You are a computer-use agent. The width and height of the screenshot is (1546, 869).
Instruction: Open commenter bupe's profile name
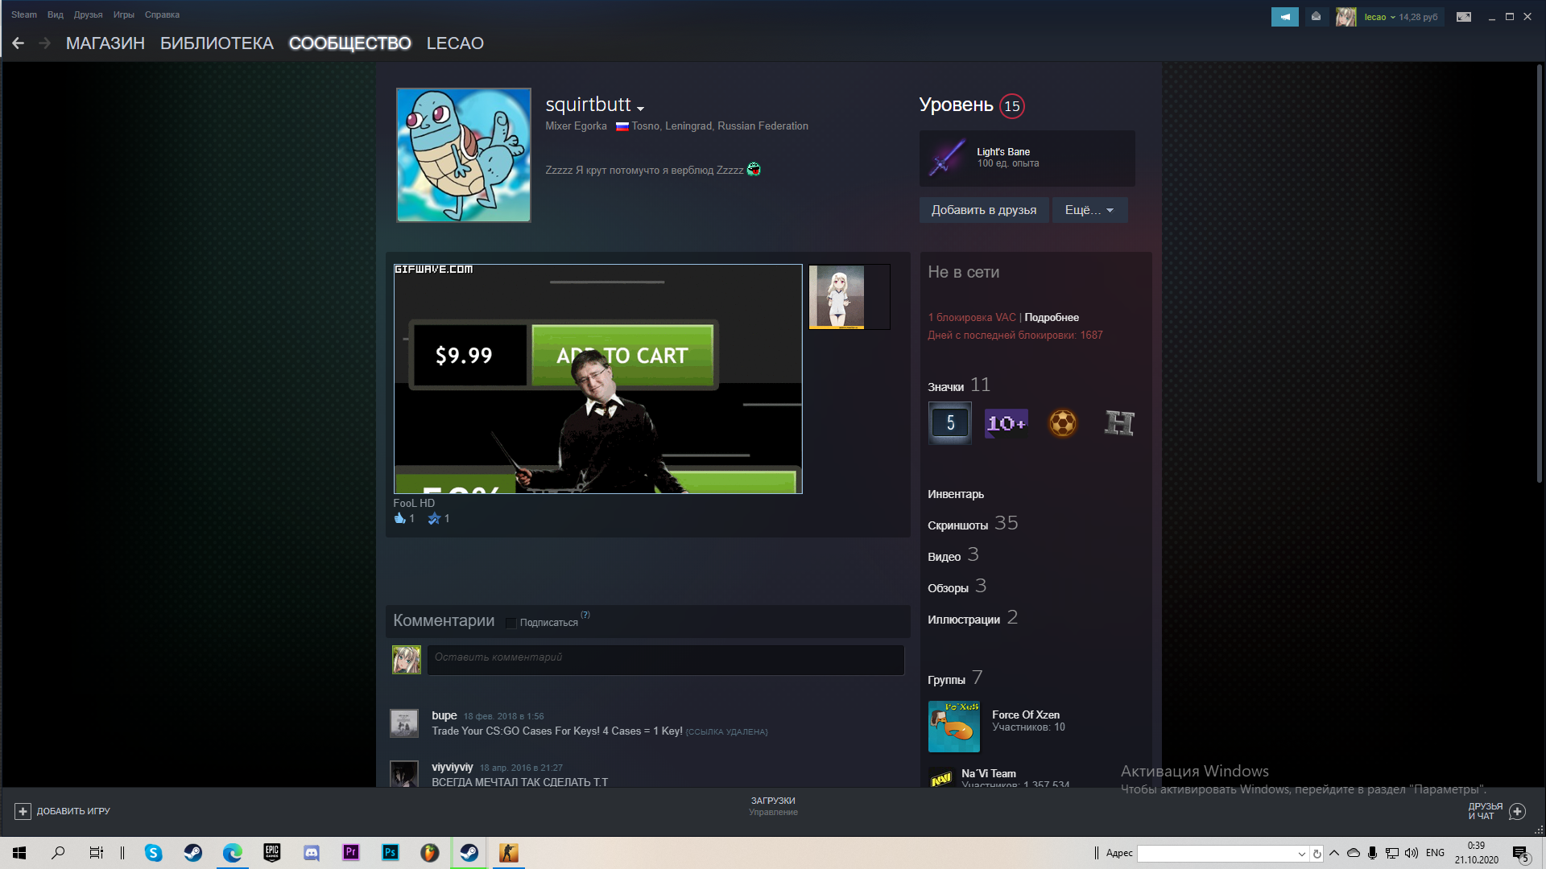pos(444,715)
